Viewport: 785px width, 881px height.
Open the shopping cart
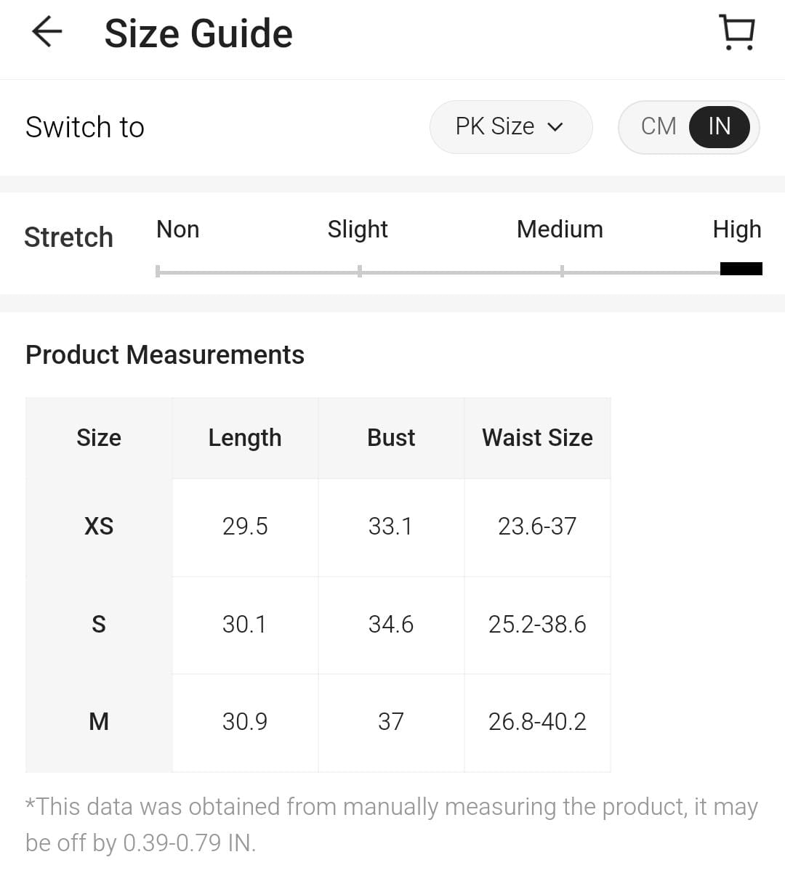pos(737,33)
